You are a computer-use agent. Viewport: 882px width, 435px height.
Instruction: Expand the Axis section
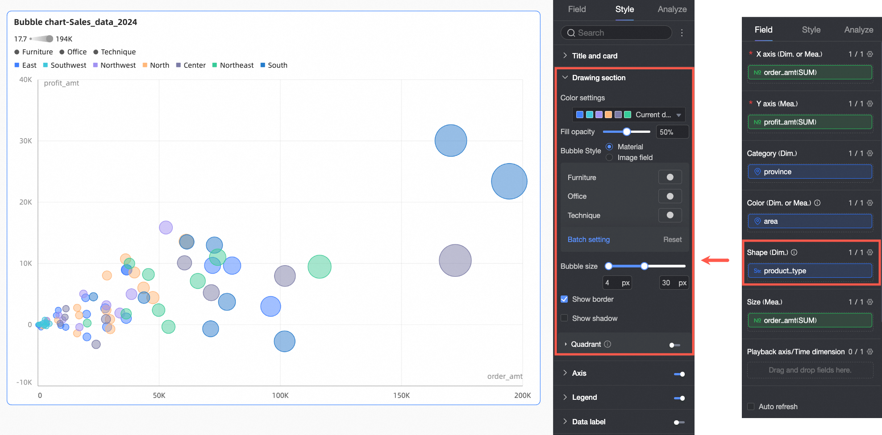pyautogui.click(x=565, y=373)
